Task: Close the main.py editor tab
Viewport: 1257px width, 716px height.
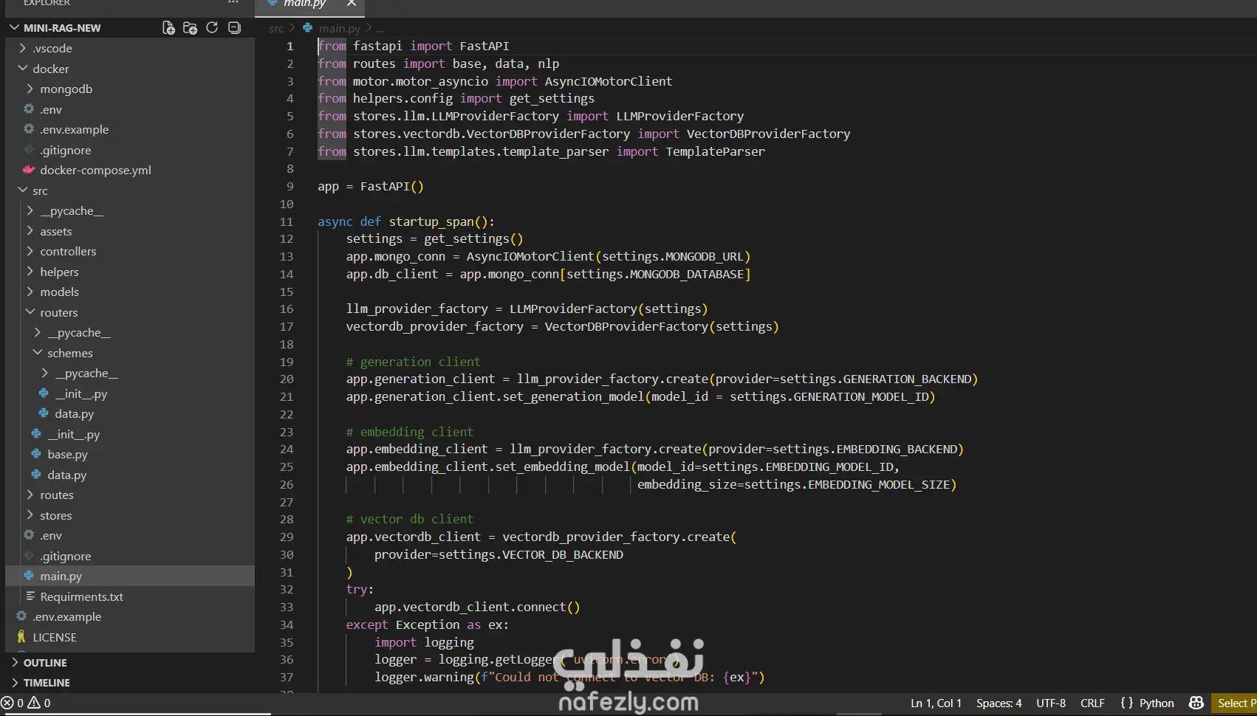Action: coord(352,4)
